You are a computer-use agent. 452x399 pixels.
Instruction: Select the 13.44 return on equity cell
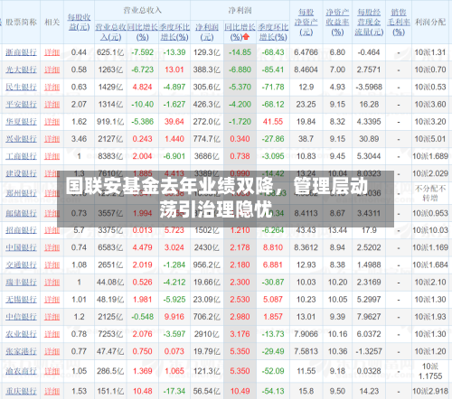337,230
